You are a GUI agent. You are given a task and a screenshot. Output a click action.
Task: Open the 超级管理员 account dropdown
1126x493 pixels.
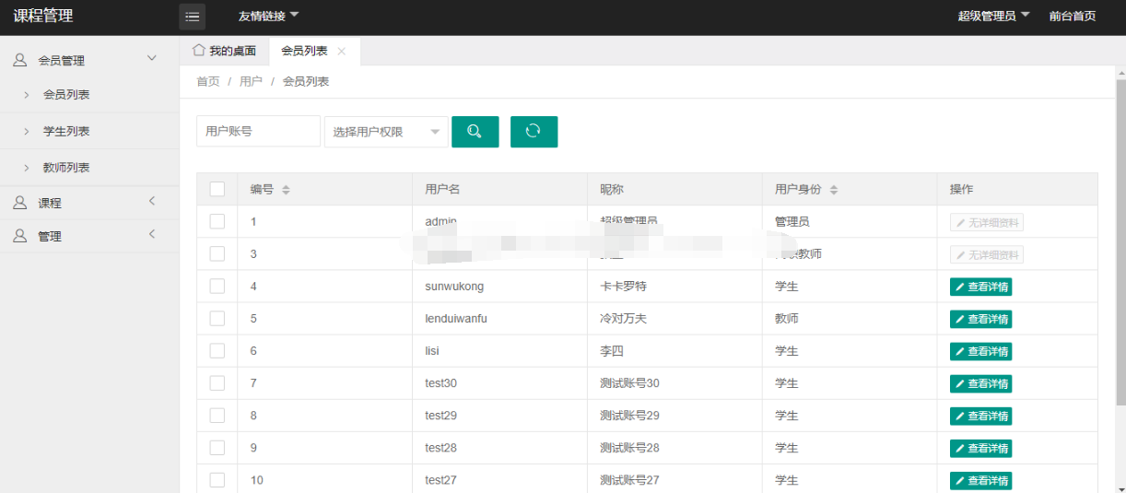pyautogui.click(x=994, y=16)
